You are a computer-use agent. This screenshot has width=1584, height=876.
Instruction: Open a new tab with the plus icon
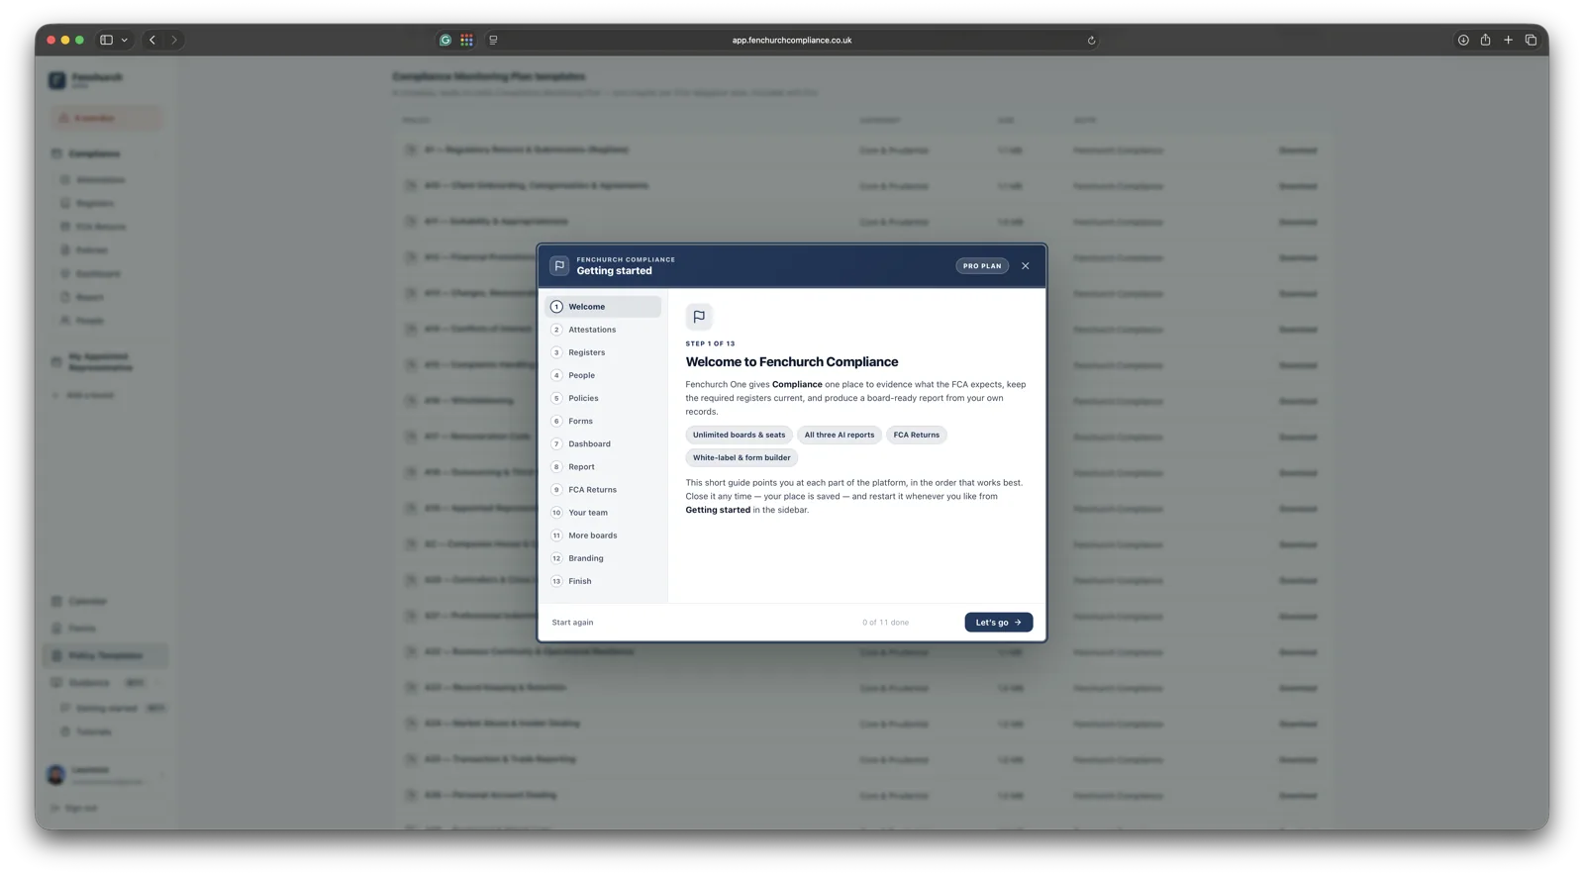coord(1508,41)
